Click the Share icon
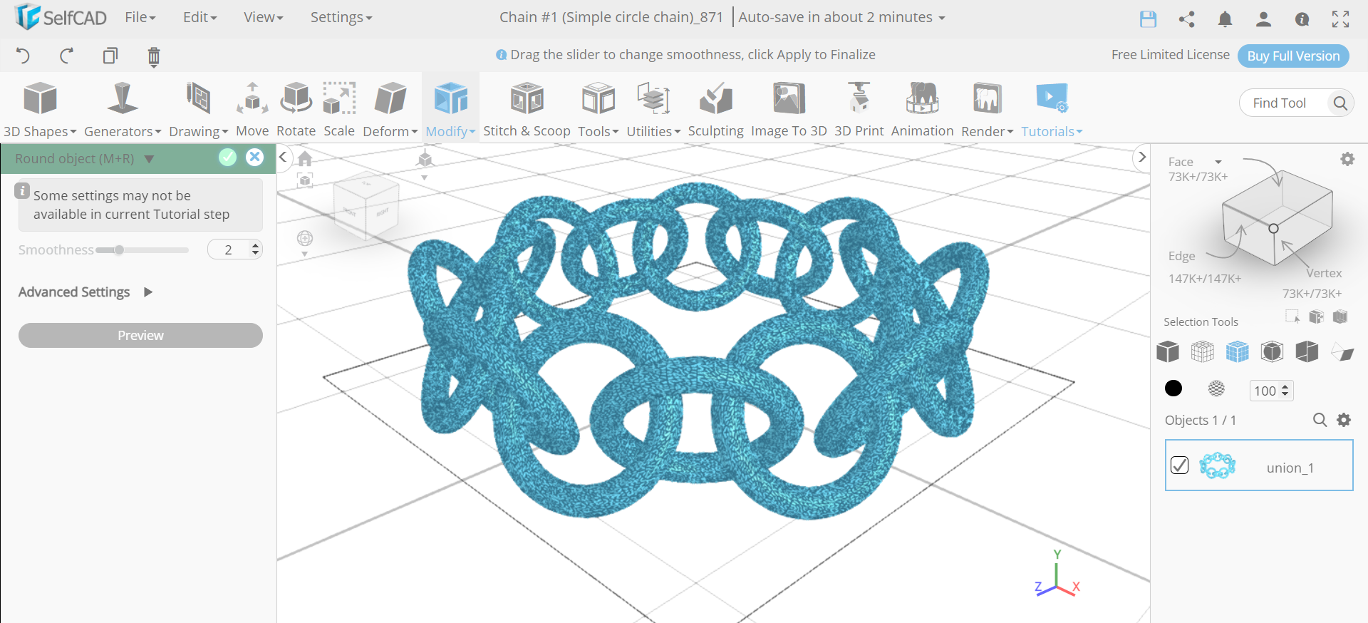Screen dimensions: 1368x623 click(1186, 19)
